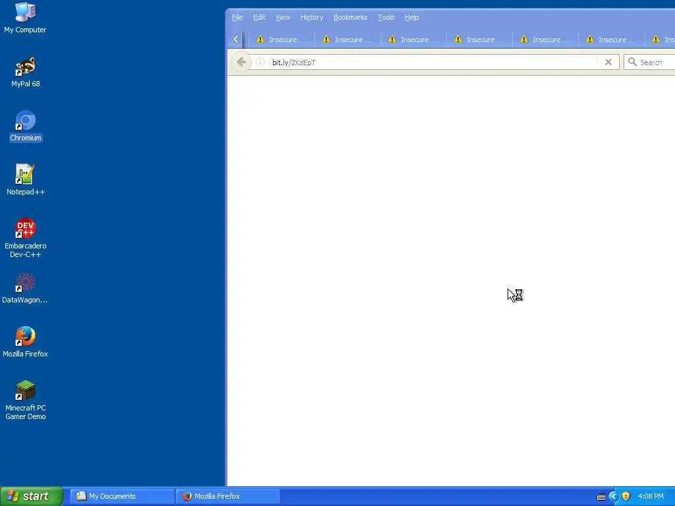Select Minecraft PC Gamer Demo shortcut
This screenshot has width=675, height=506.
click(x=26, y=400)
